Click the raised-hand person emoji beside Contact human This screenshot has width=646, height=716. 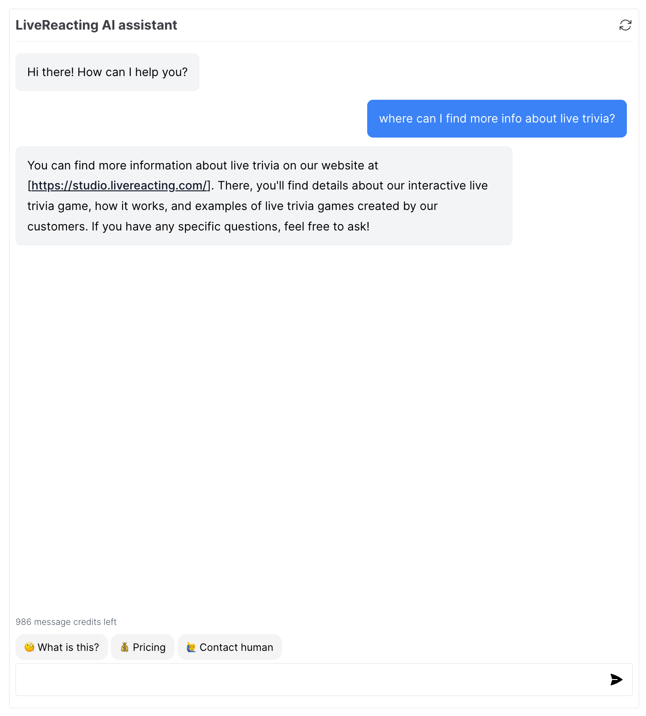(191, 647)
